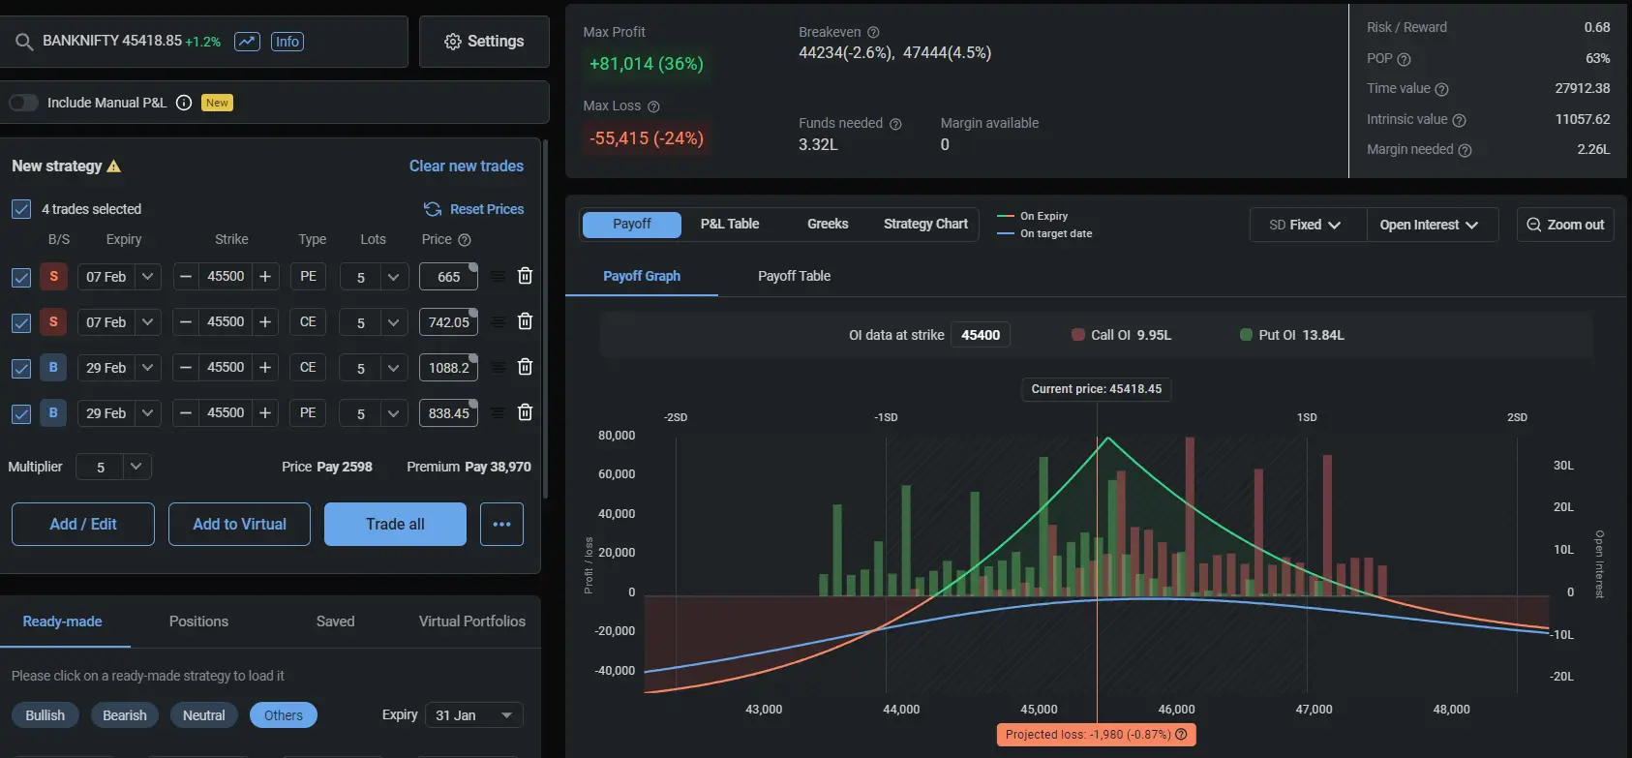The width and height of the screenshot is (1632, 758).
Task: Click the Reset Prices refresh icon
Action: 433,209
